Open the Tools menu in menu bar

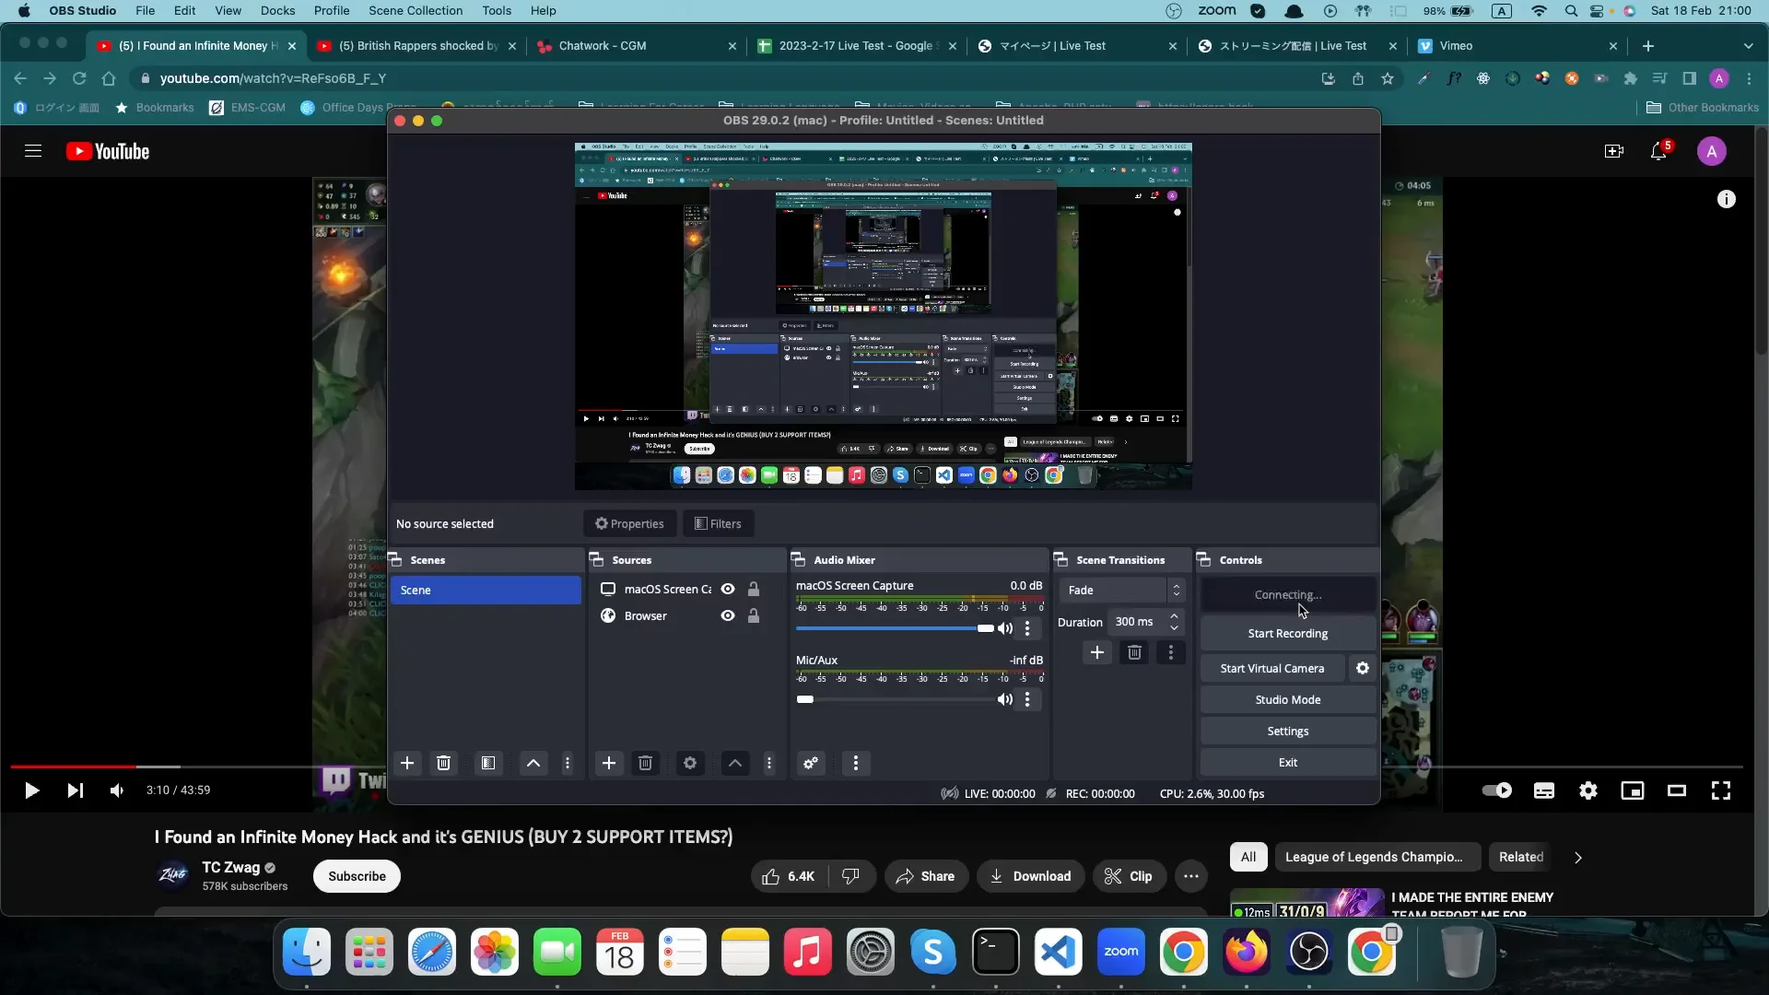[x=497, y=11]
